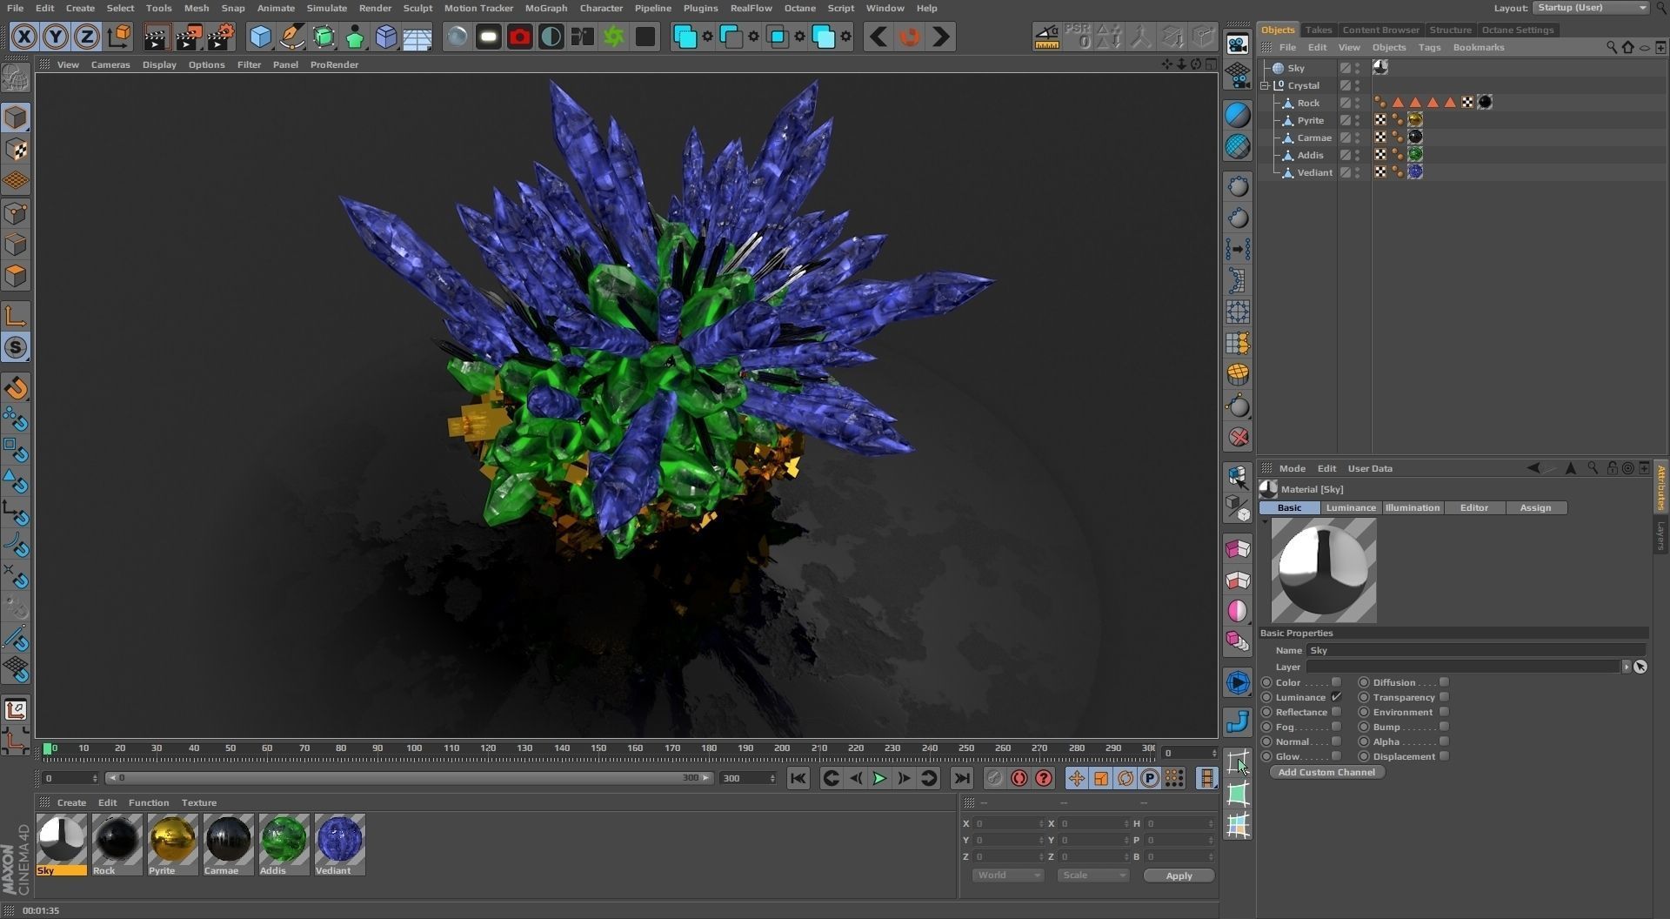Enable the Glow channel checkbox
Viewport: 1670px width, 919px height.
point(1337,756)
